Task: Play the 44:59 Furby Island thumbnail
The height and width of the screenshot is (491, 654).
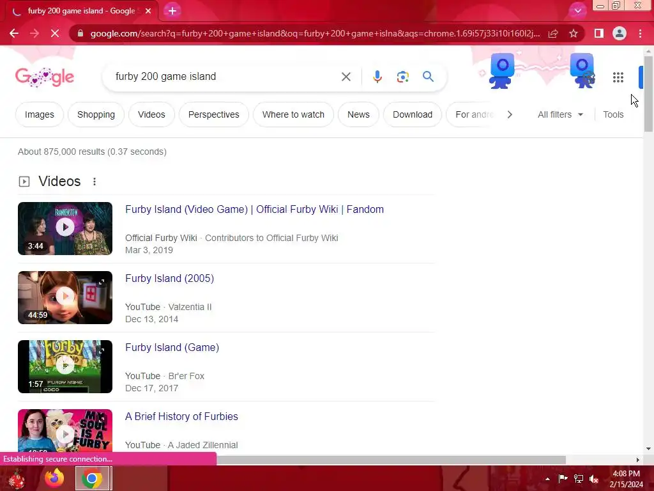Action: pos(65,297)
